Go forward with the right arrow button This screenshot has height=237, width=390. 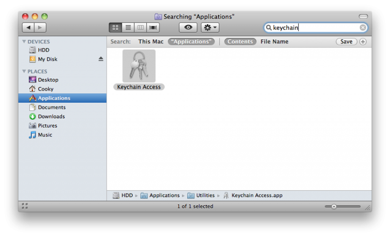40,28
